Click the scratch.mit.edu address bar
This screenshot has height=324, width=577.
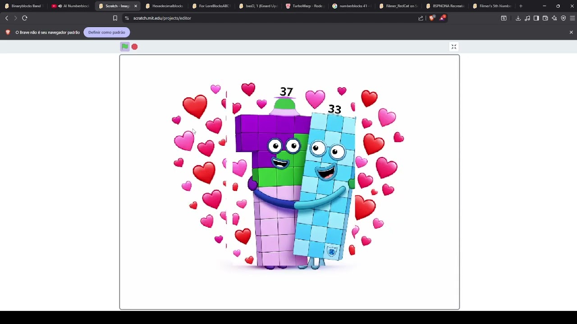[x=270, y=18]
